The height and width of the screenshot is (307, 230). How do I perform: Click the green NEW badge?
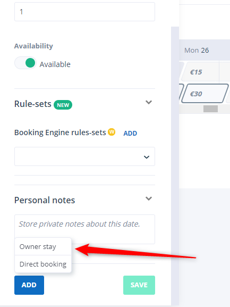pos(63,105)
